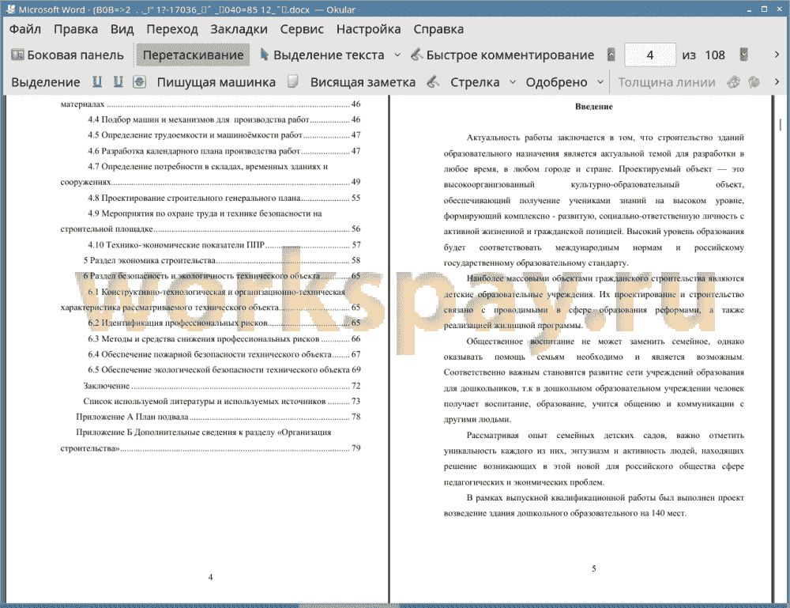
Task: Select the second underline U annotation icon
Action: 118,81
